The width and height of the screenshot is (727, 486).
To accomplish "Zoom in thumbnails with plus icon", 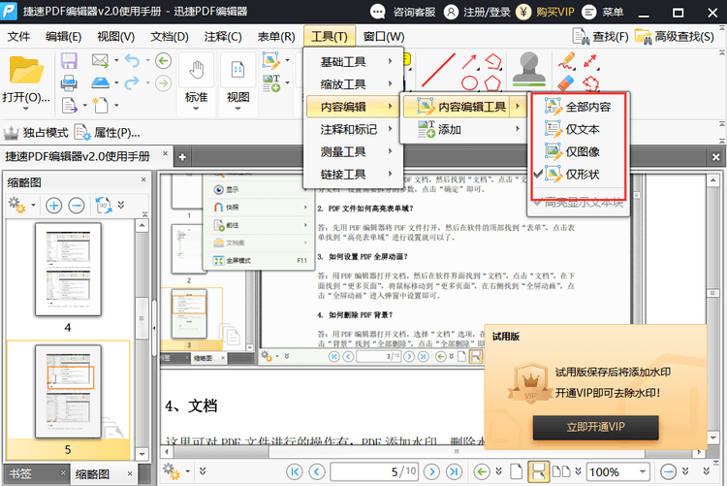I will click(x=53, y=206).
